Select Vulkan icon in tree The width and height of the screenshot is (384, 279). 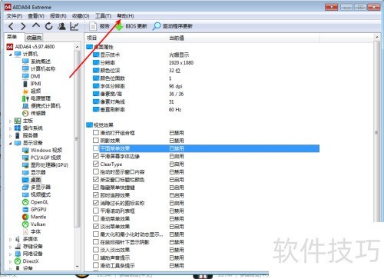(25, 224)
